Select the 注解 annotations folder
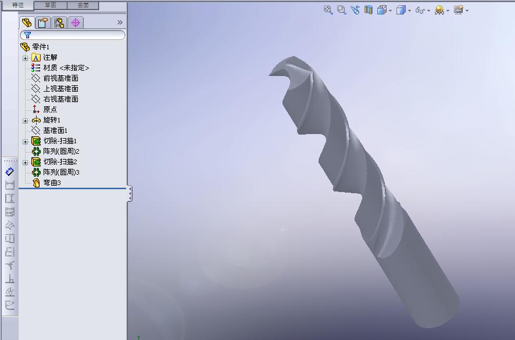This screenshot has height=340, width=515. (x=44, y=57)
